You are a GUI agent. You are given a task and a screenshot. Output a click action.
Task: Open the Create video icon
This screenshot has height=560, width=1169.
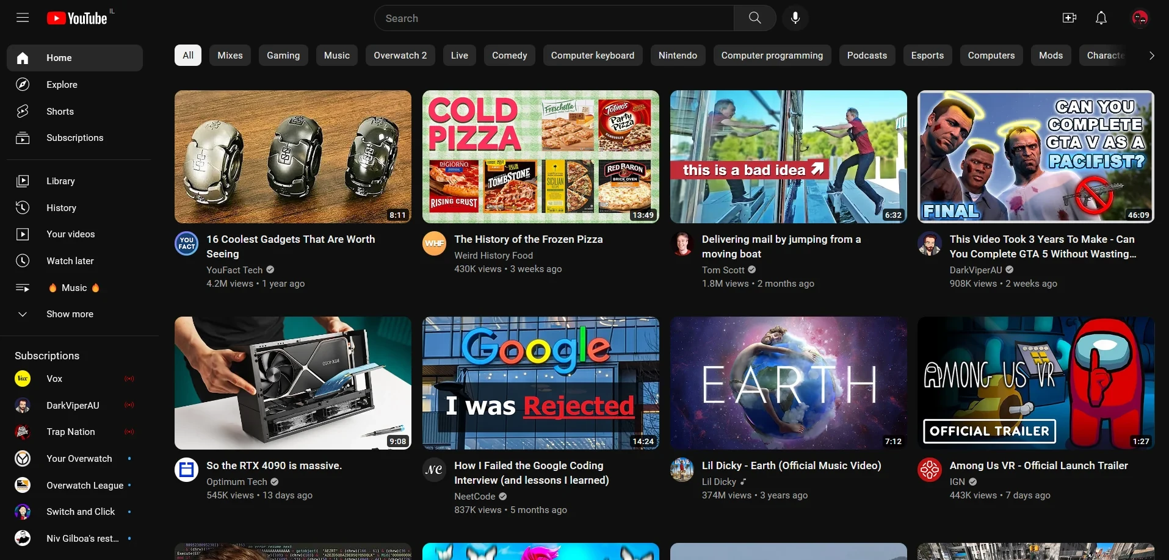[x=1069, y=18]
